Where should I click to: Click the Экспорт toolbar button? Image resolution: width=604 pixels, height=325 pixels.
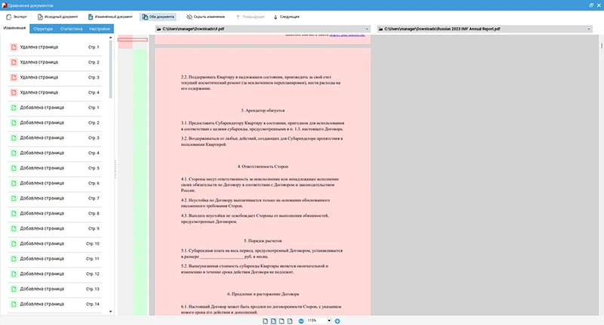[16, 17]
